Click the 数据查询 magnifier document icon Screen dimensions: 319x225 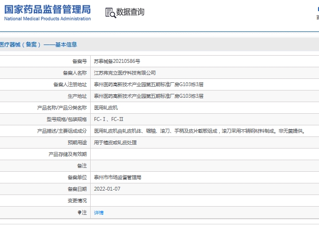tap(111, 13)
